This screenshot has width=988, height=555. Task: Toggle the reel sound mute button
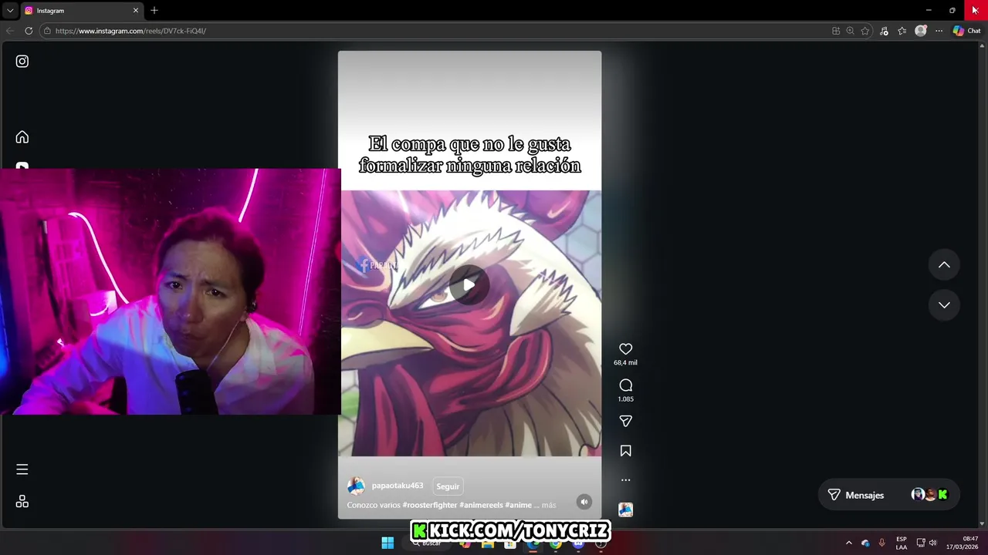point(584,502)
